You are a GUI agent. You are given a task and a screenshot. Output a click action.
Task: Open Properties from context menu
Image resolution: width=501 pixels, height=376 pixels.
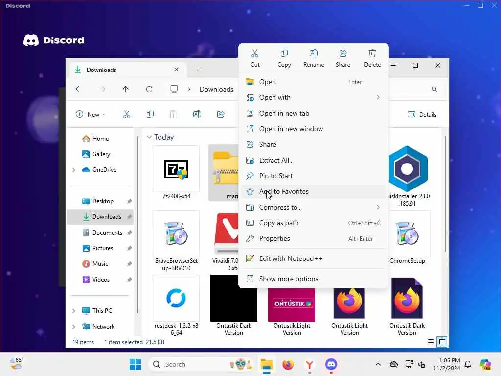tap(314, 238)
